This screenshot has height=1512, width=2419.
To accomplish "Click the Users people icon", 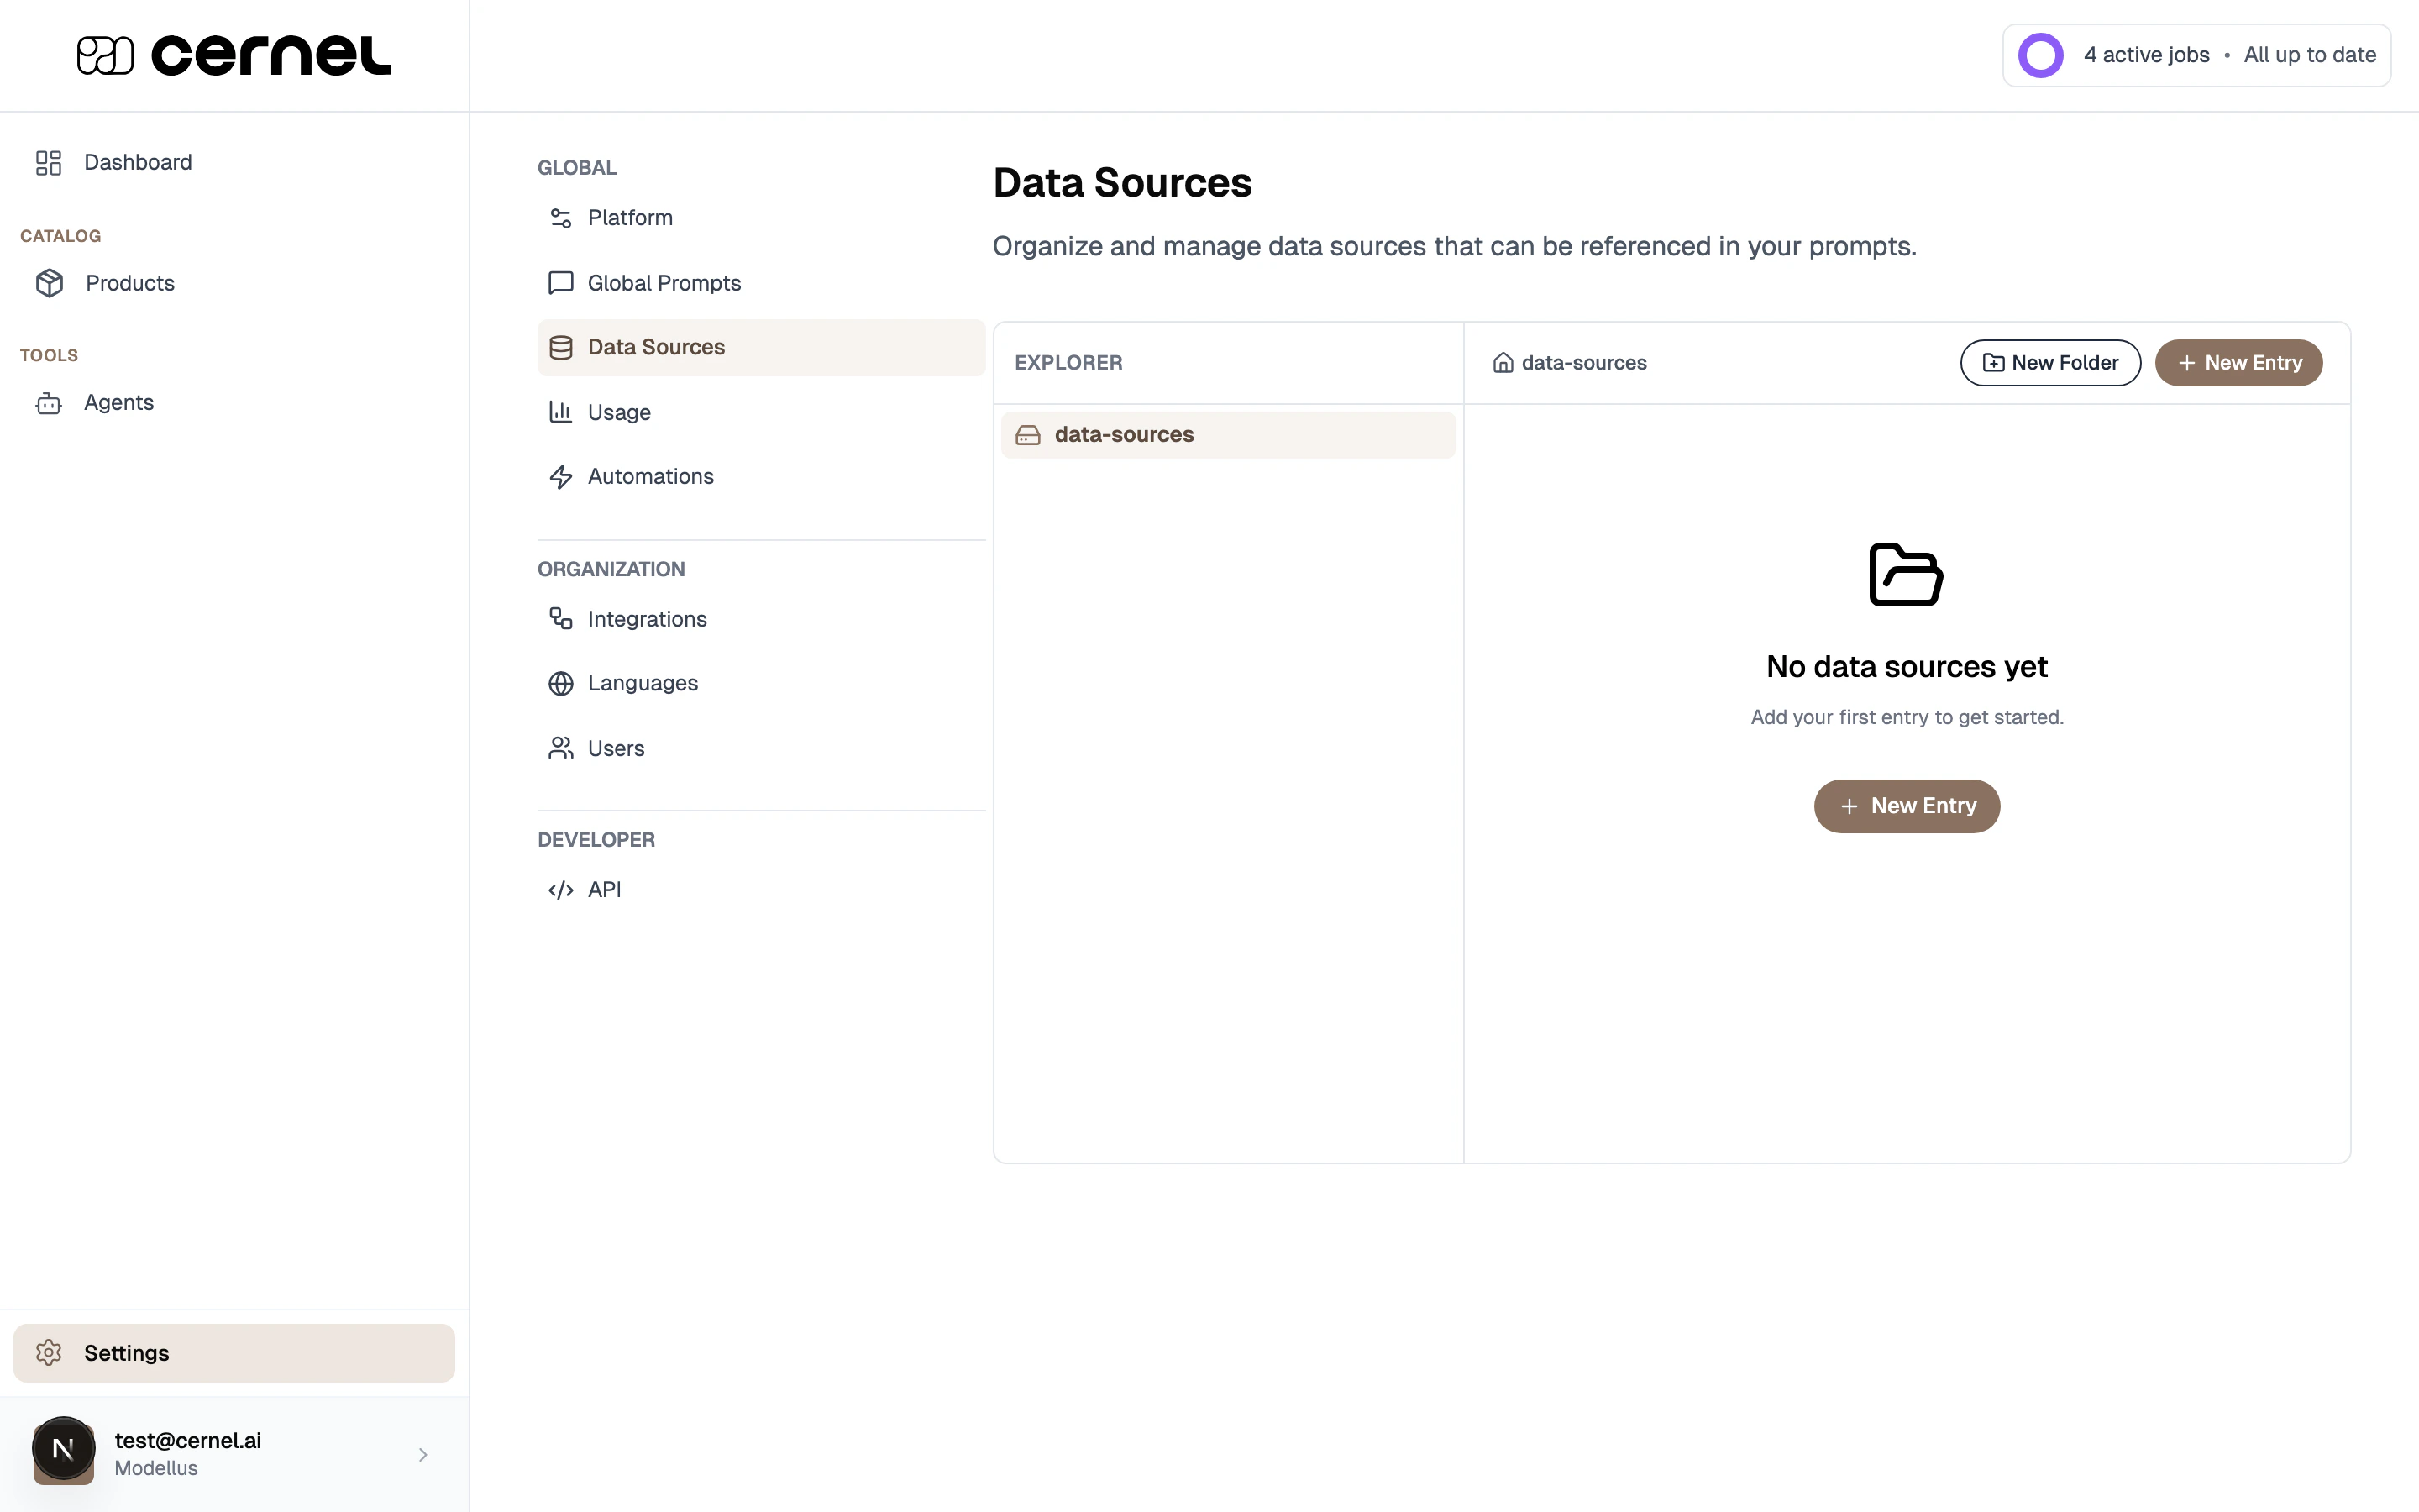I will (x=561, y=747).
